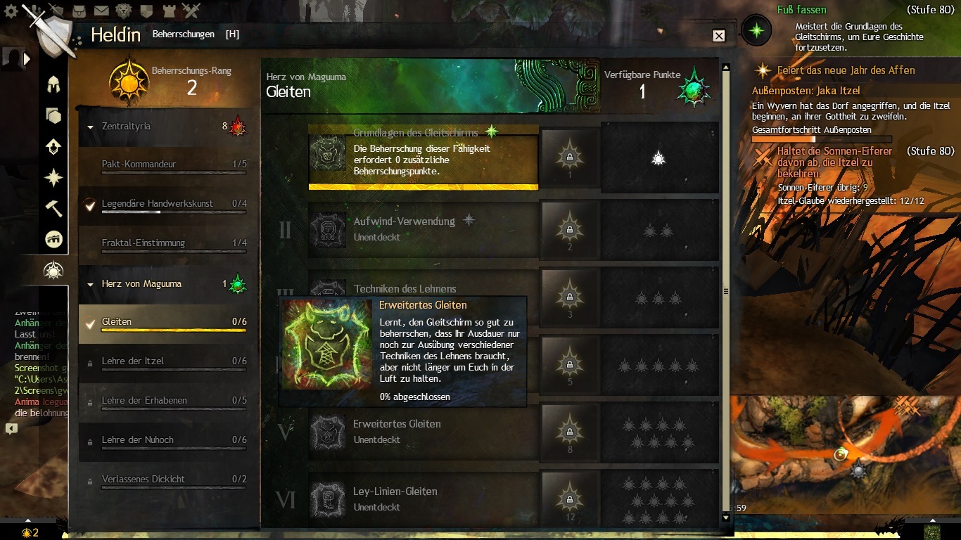Expand the left edge panel arrow near portrait
Screen dimensions: 961x540
click(27, 59)
